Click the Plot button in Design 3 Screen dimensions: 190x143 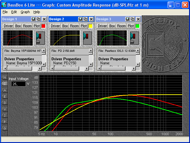tap(131, 26)
